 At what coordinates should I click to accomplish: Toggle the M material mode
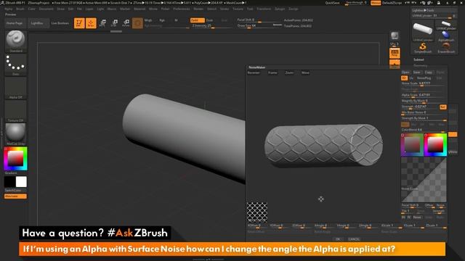(176, 20)
